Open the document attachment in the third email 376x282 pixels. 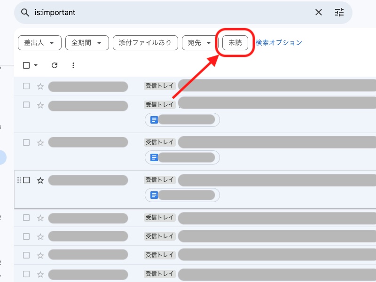click(x=182, y=157)
